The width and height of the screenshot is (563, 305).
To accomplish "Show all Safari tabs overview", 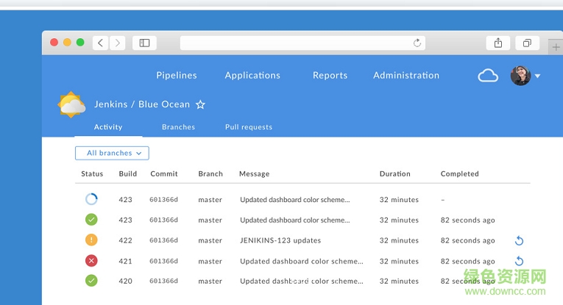I will tap(527, 43).
